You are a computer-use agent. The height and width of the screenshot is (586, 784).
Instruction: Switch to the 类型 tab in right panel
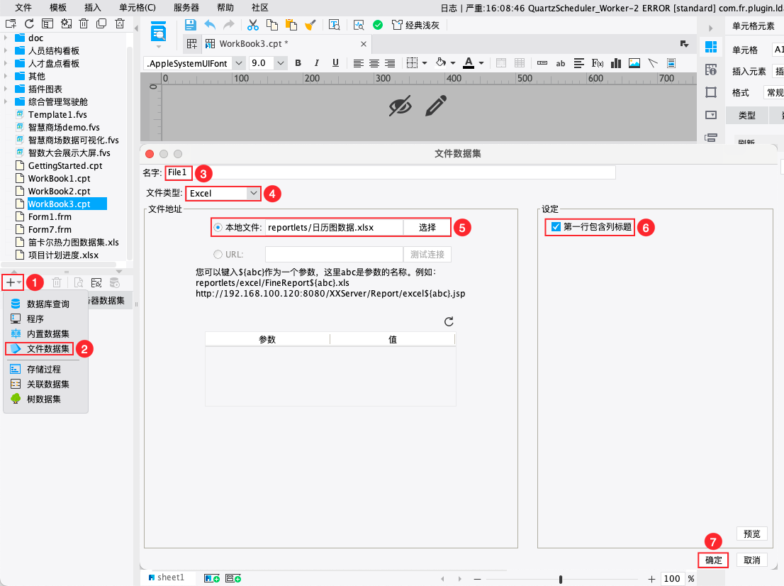pyautogui.click(x=747, y=116)
